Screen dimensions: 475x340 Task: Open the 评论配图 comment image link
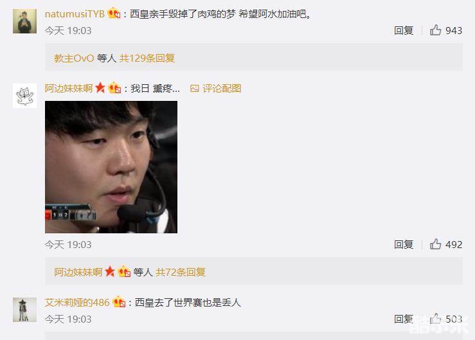tap(222, 89)
